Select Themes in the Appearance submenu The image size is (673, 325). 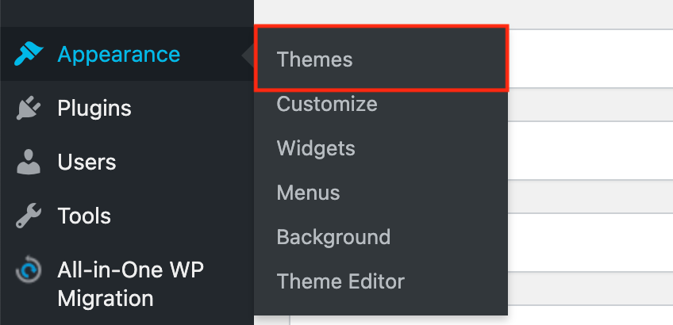point(314,59)
